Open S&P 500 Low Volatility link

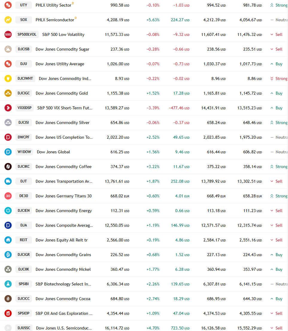click(x=63, y=35)
